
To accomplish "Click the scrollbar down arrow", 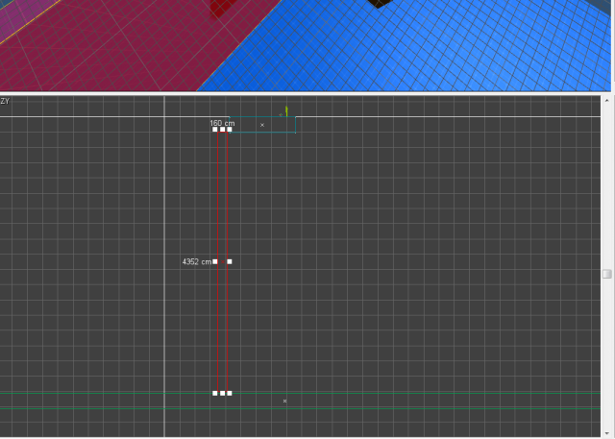I will click(607, 432).
